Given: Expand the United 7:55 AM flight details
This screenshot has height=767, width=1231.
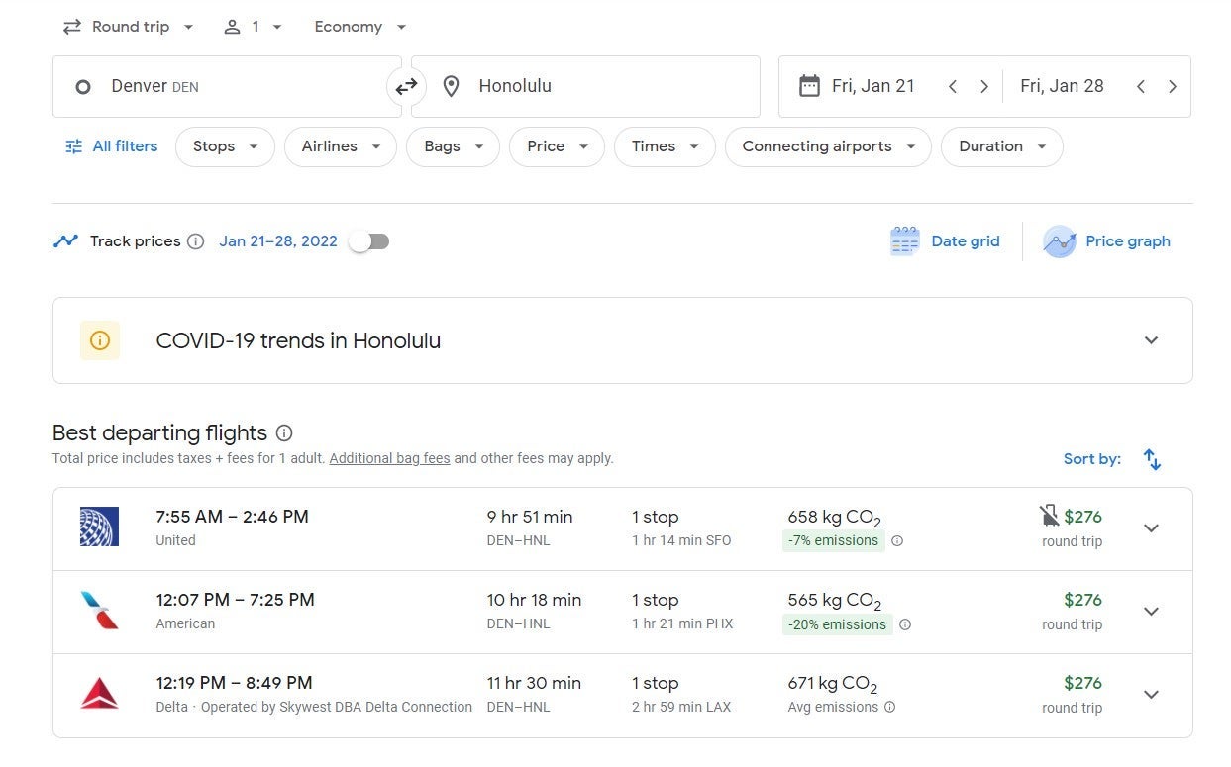Looking at the screenshot, I should pos(1151,528).
